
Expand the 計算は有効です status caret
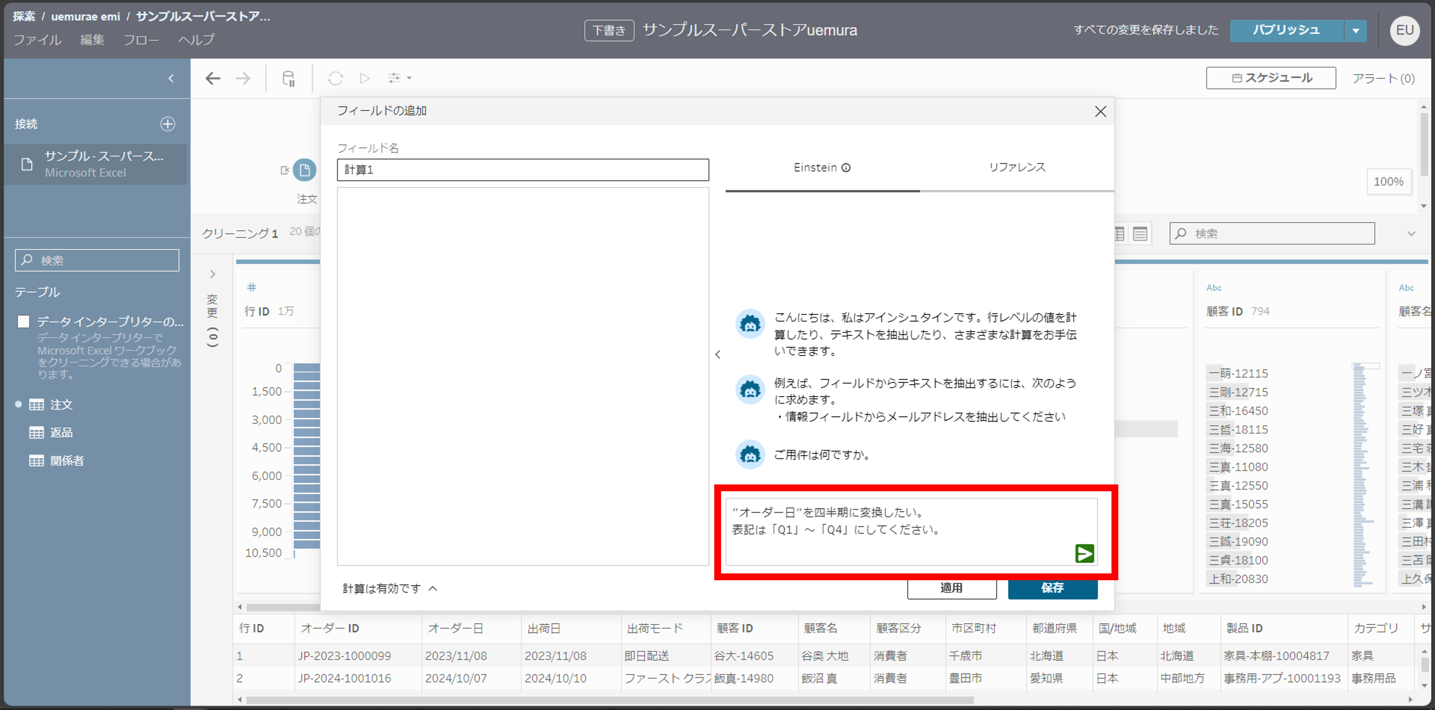(433, 589)
